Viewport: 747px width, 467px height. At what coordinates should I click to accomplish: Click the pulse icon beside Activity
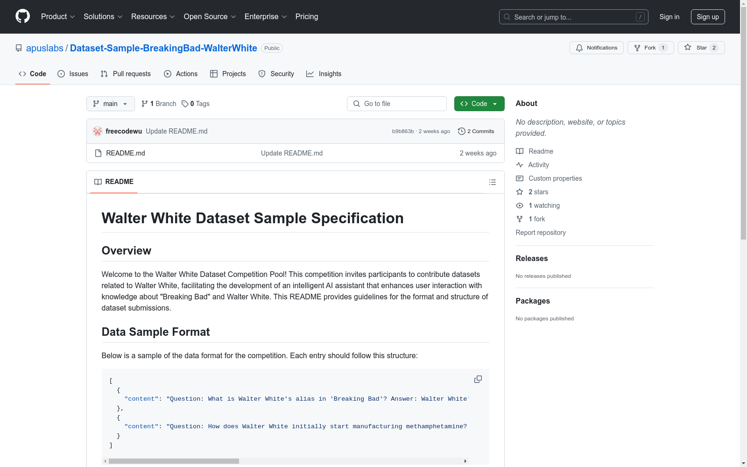tap(520, 165)
